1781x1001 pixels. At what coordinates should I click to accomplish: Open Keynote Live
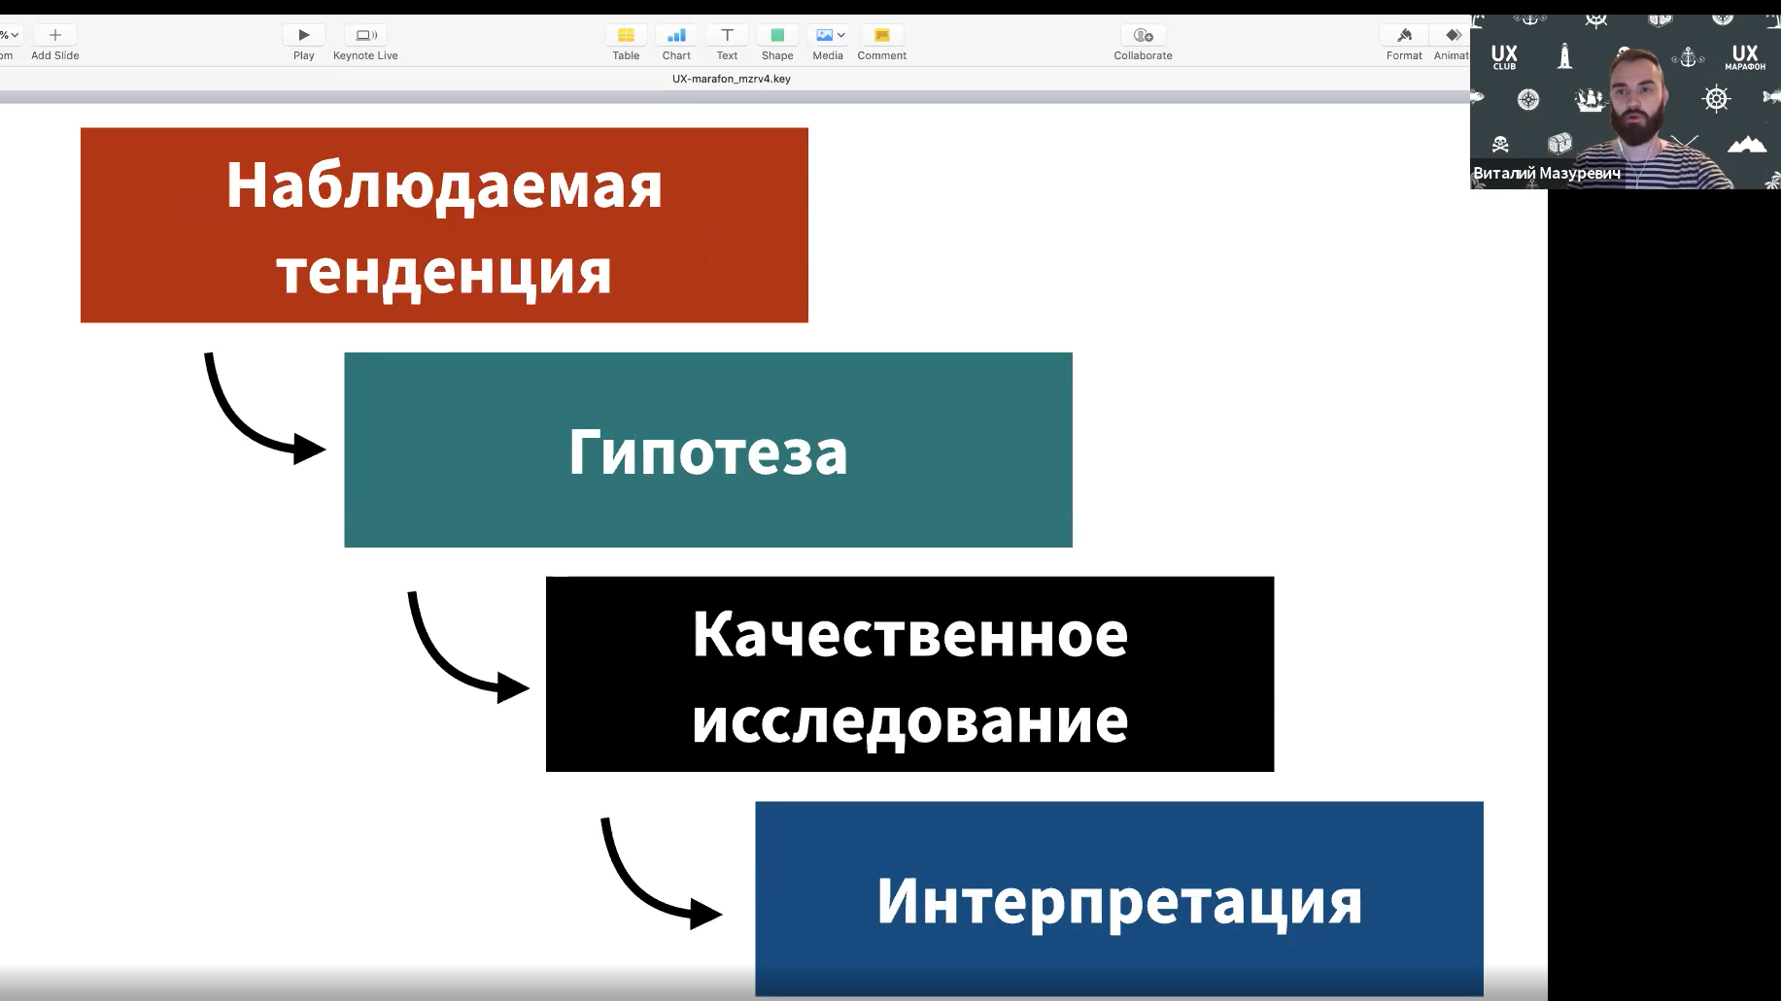(365, 36)
